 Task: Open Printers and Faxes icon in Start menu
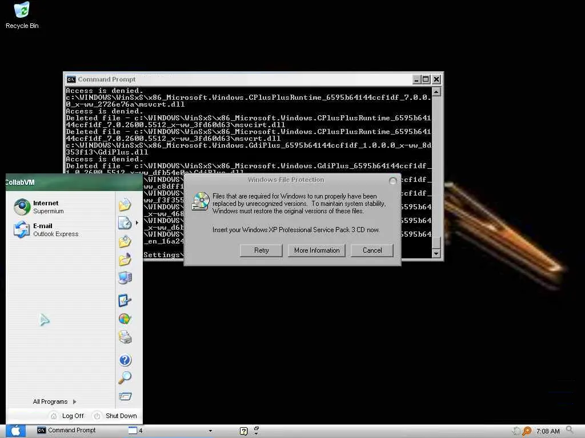click(x=125, y=337)
